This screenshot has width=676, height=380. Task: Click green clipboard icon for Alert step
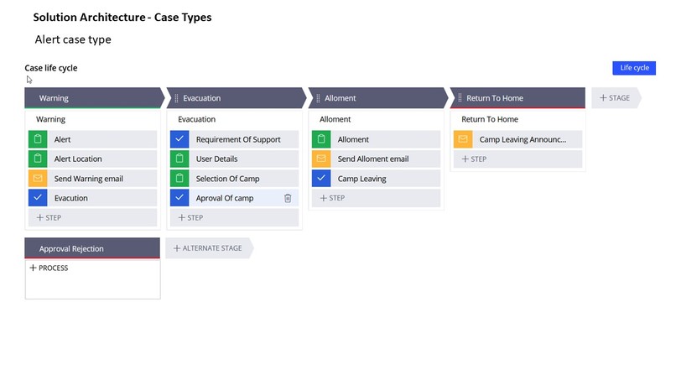pyautogui.click(x=38, y=139)
